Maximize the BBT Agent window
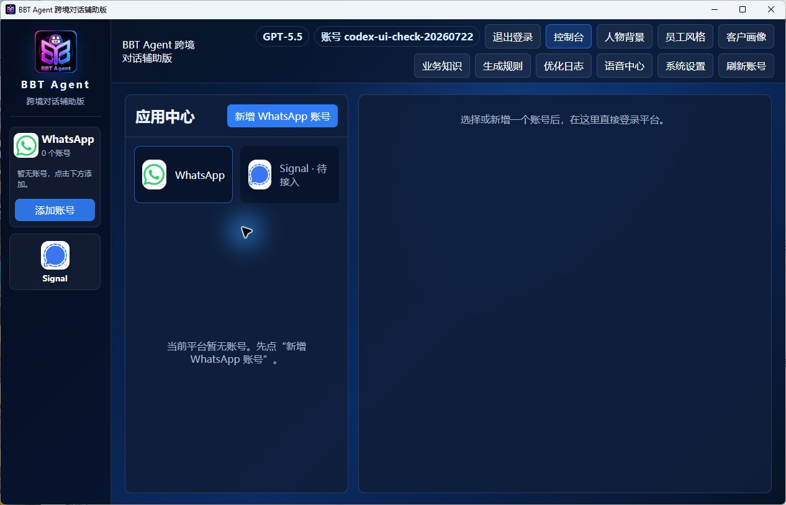This screenshot has width=786, height=505. [x=743, y=9]
